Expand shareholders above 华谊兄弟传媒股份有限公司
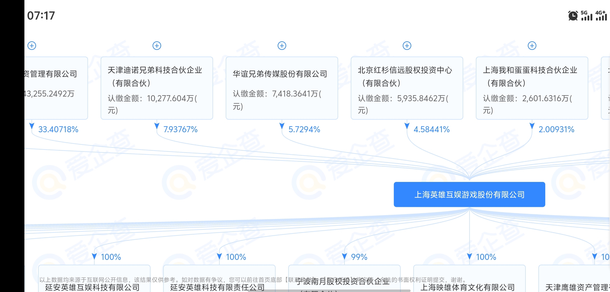The image size is (610, 292). point(282,46)
